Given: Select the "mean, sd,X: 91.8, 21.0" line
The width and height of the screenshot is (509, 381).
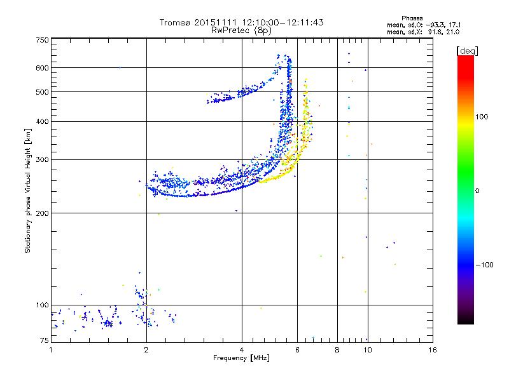Looking at the screenshot, I should 423,32.
